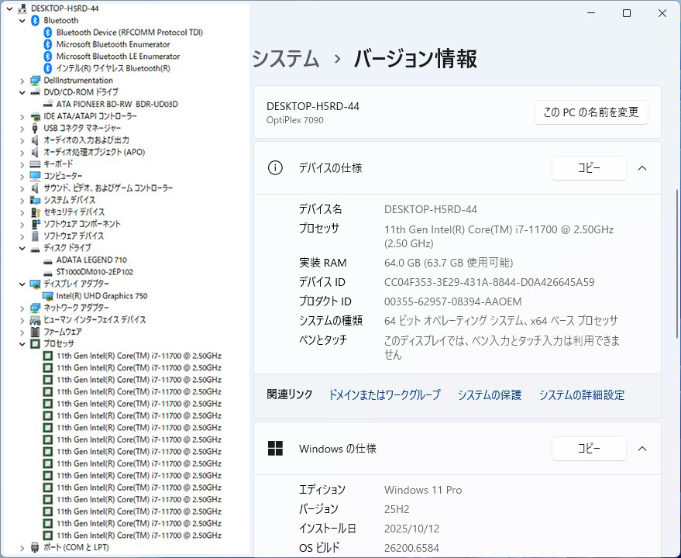Screen dimensions: 681x558
Task: Click the Bluetooth category icon
Action: click(35, 20)
